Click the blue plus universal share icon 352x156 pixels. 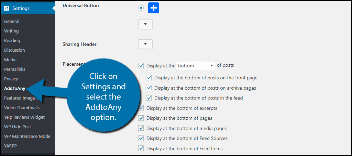[x=154, y=8]
